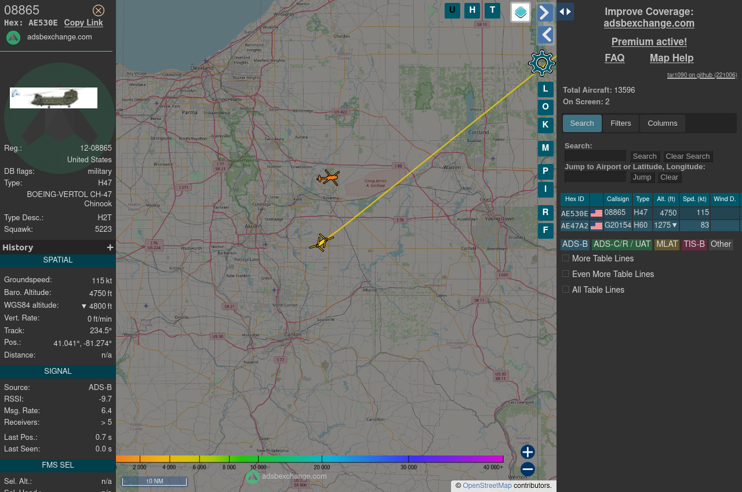Click MLAT legend label
Image resolution: width=742 pixels, height=492 pixels.
click(x=667, y=245)
